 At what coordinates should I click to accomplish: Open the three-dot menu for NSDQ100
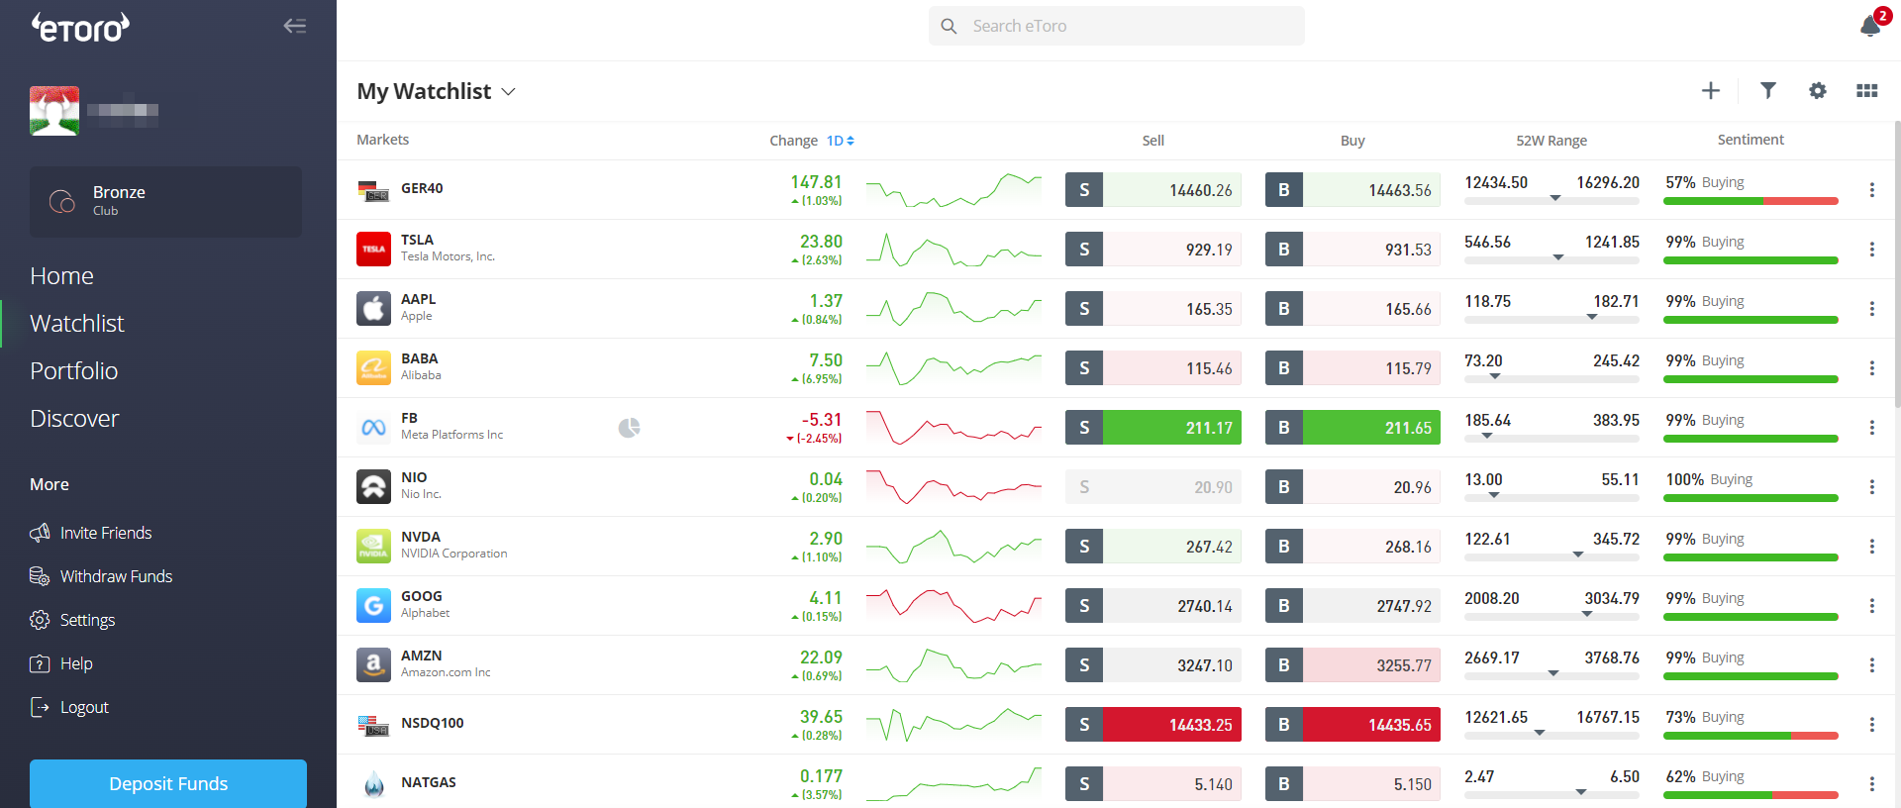coord(1871,725)
